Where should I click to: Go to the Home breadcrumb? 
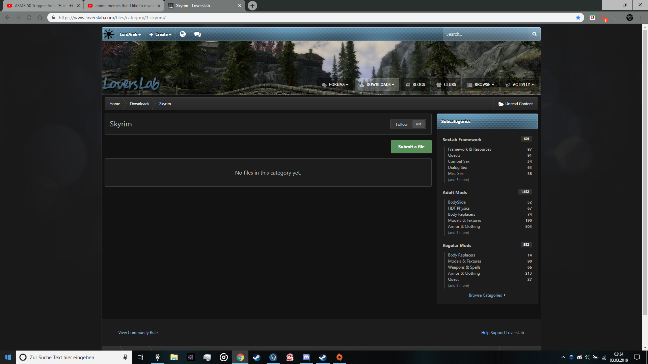point(115,104)
